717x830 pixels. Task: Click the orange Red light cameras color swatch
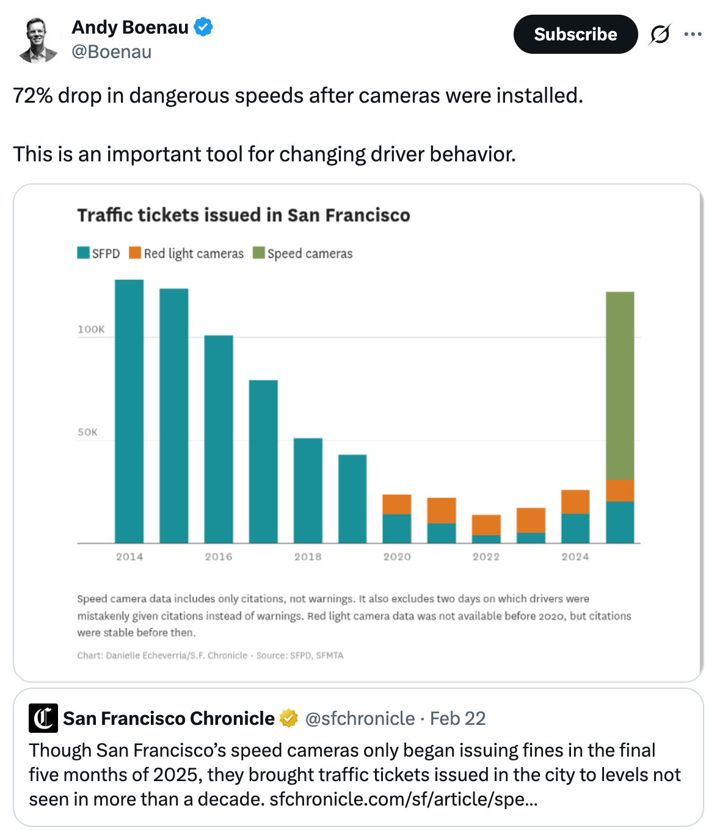(134, 252)
